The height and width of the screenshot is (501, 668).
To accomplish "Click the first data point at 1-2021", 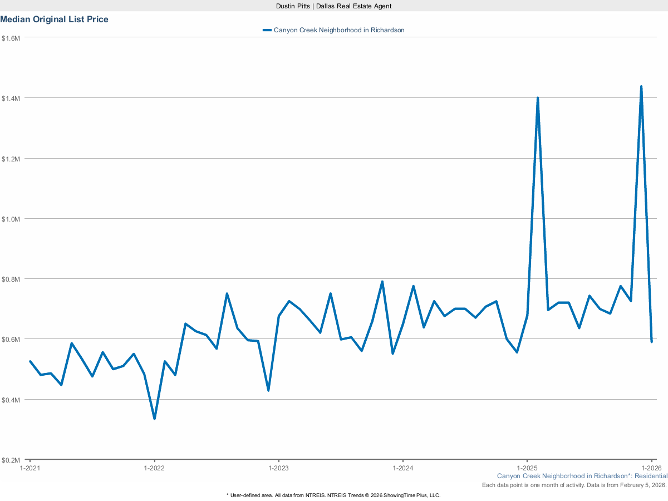I will coord(30,361).
